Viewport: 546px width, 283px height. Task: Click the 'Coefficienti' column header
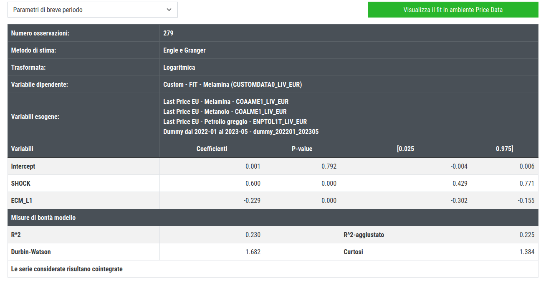[212, 149]
